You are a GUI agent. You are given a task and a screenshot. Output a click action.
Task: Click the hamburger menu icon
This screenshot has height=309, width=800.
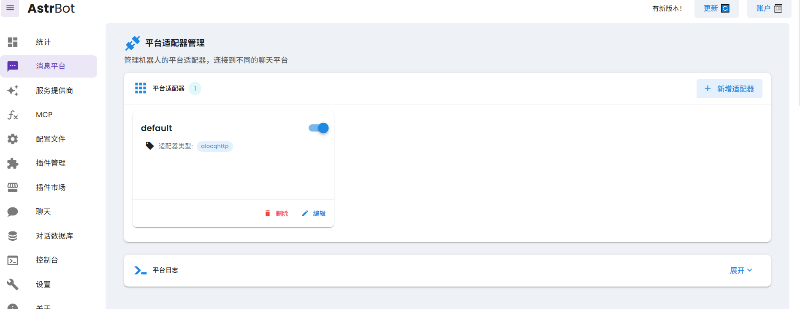click(x=10, y=8)
